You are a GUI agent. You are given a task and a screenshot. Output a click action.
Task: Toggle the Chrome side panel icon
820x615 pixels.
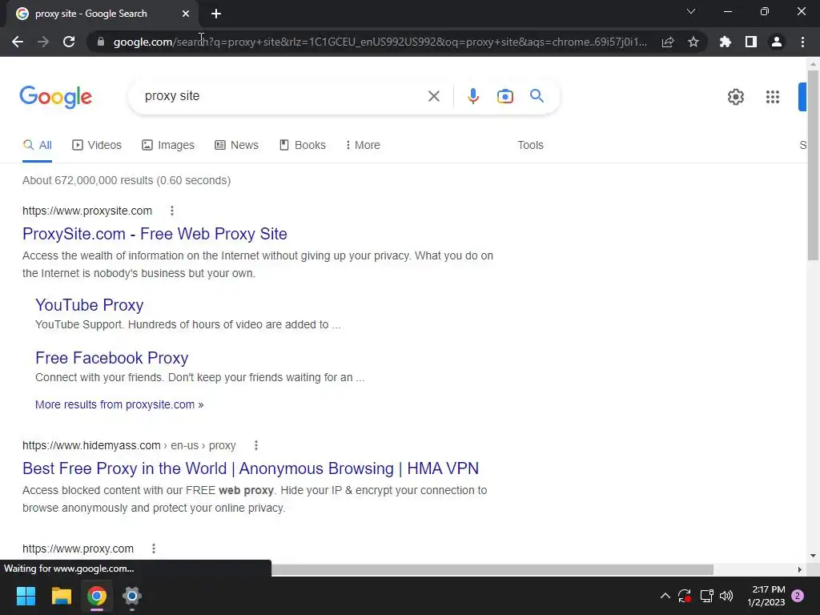tap(751, 42)
